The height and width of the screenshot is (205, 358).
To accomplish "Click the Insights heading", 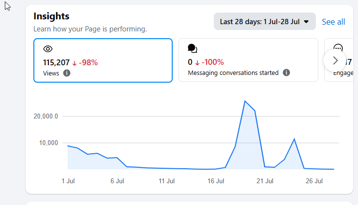I will [51, 16].
